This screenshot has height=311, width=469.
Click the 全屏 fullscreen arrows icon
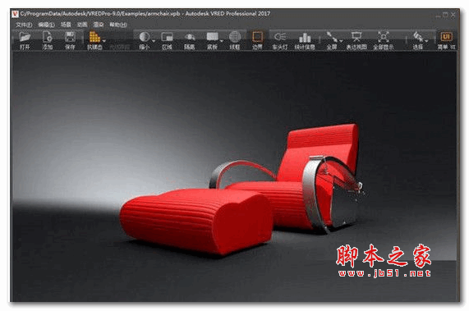(x=331, y=37)
